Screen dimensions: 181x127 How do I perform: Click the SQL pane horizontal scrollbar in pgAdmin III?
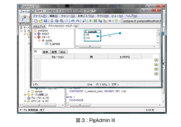click(80, 105)
